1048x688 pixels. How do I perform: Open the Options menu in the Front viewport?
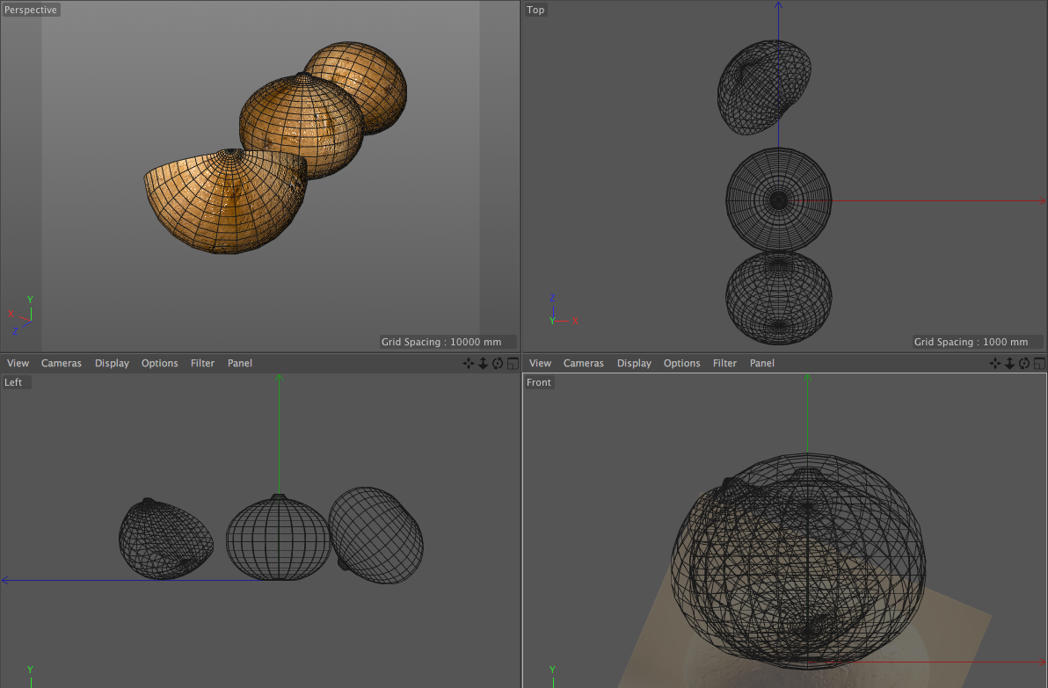pyautogui.click(x=681, y=363)
